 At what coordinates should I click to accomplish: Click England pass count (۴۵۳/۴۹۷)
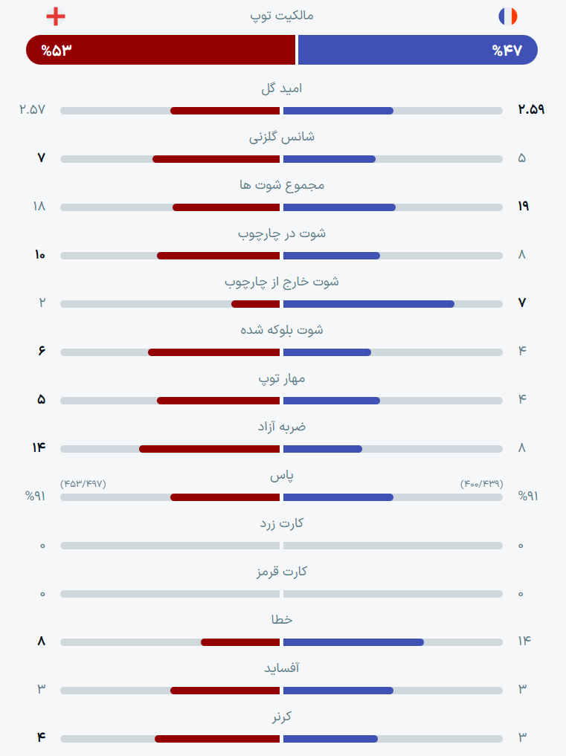[x=83, y=484]
